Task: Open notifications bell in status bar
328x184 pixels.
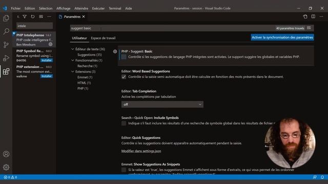Action: 322,177
